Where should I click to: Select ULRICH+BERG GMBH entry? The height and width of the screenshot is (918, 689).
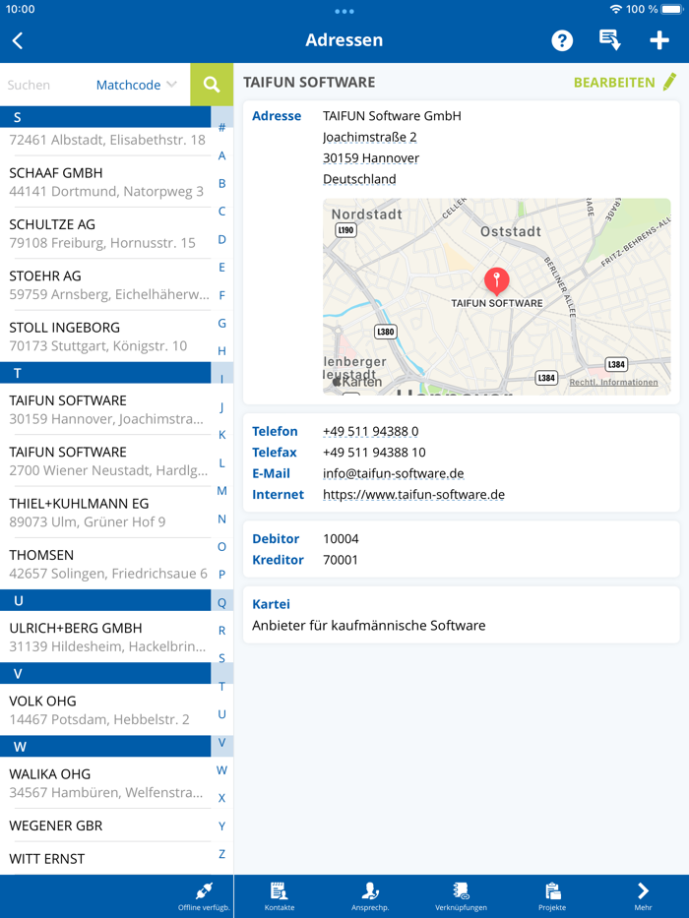105,637
